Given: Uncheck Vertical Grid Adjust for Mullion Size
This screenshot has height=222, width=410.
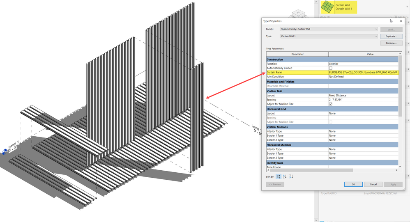Looking at the screenshot, I should pos(331,104).
